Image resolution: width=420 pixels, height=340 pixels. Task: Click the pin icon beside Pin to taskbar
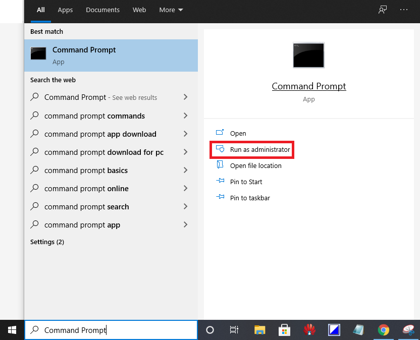pos(220,197)
